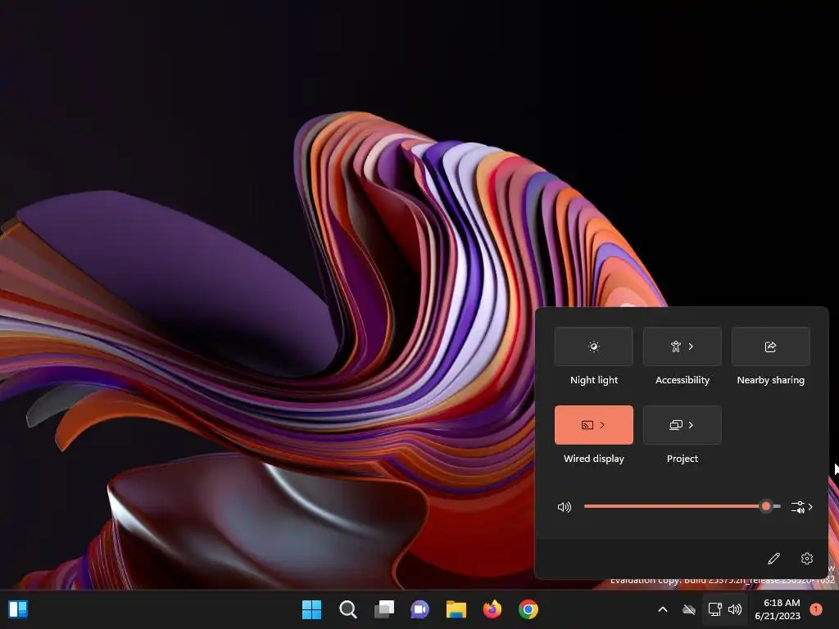Screen dimensions: 839x629
Task: Mute the volume speaker icon in panel
Action: [564, 506]
